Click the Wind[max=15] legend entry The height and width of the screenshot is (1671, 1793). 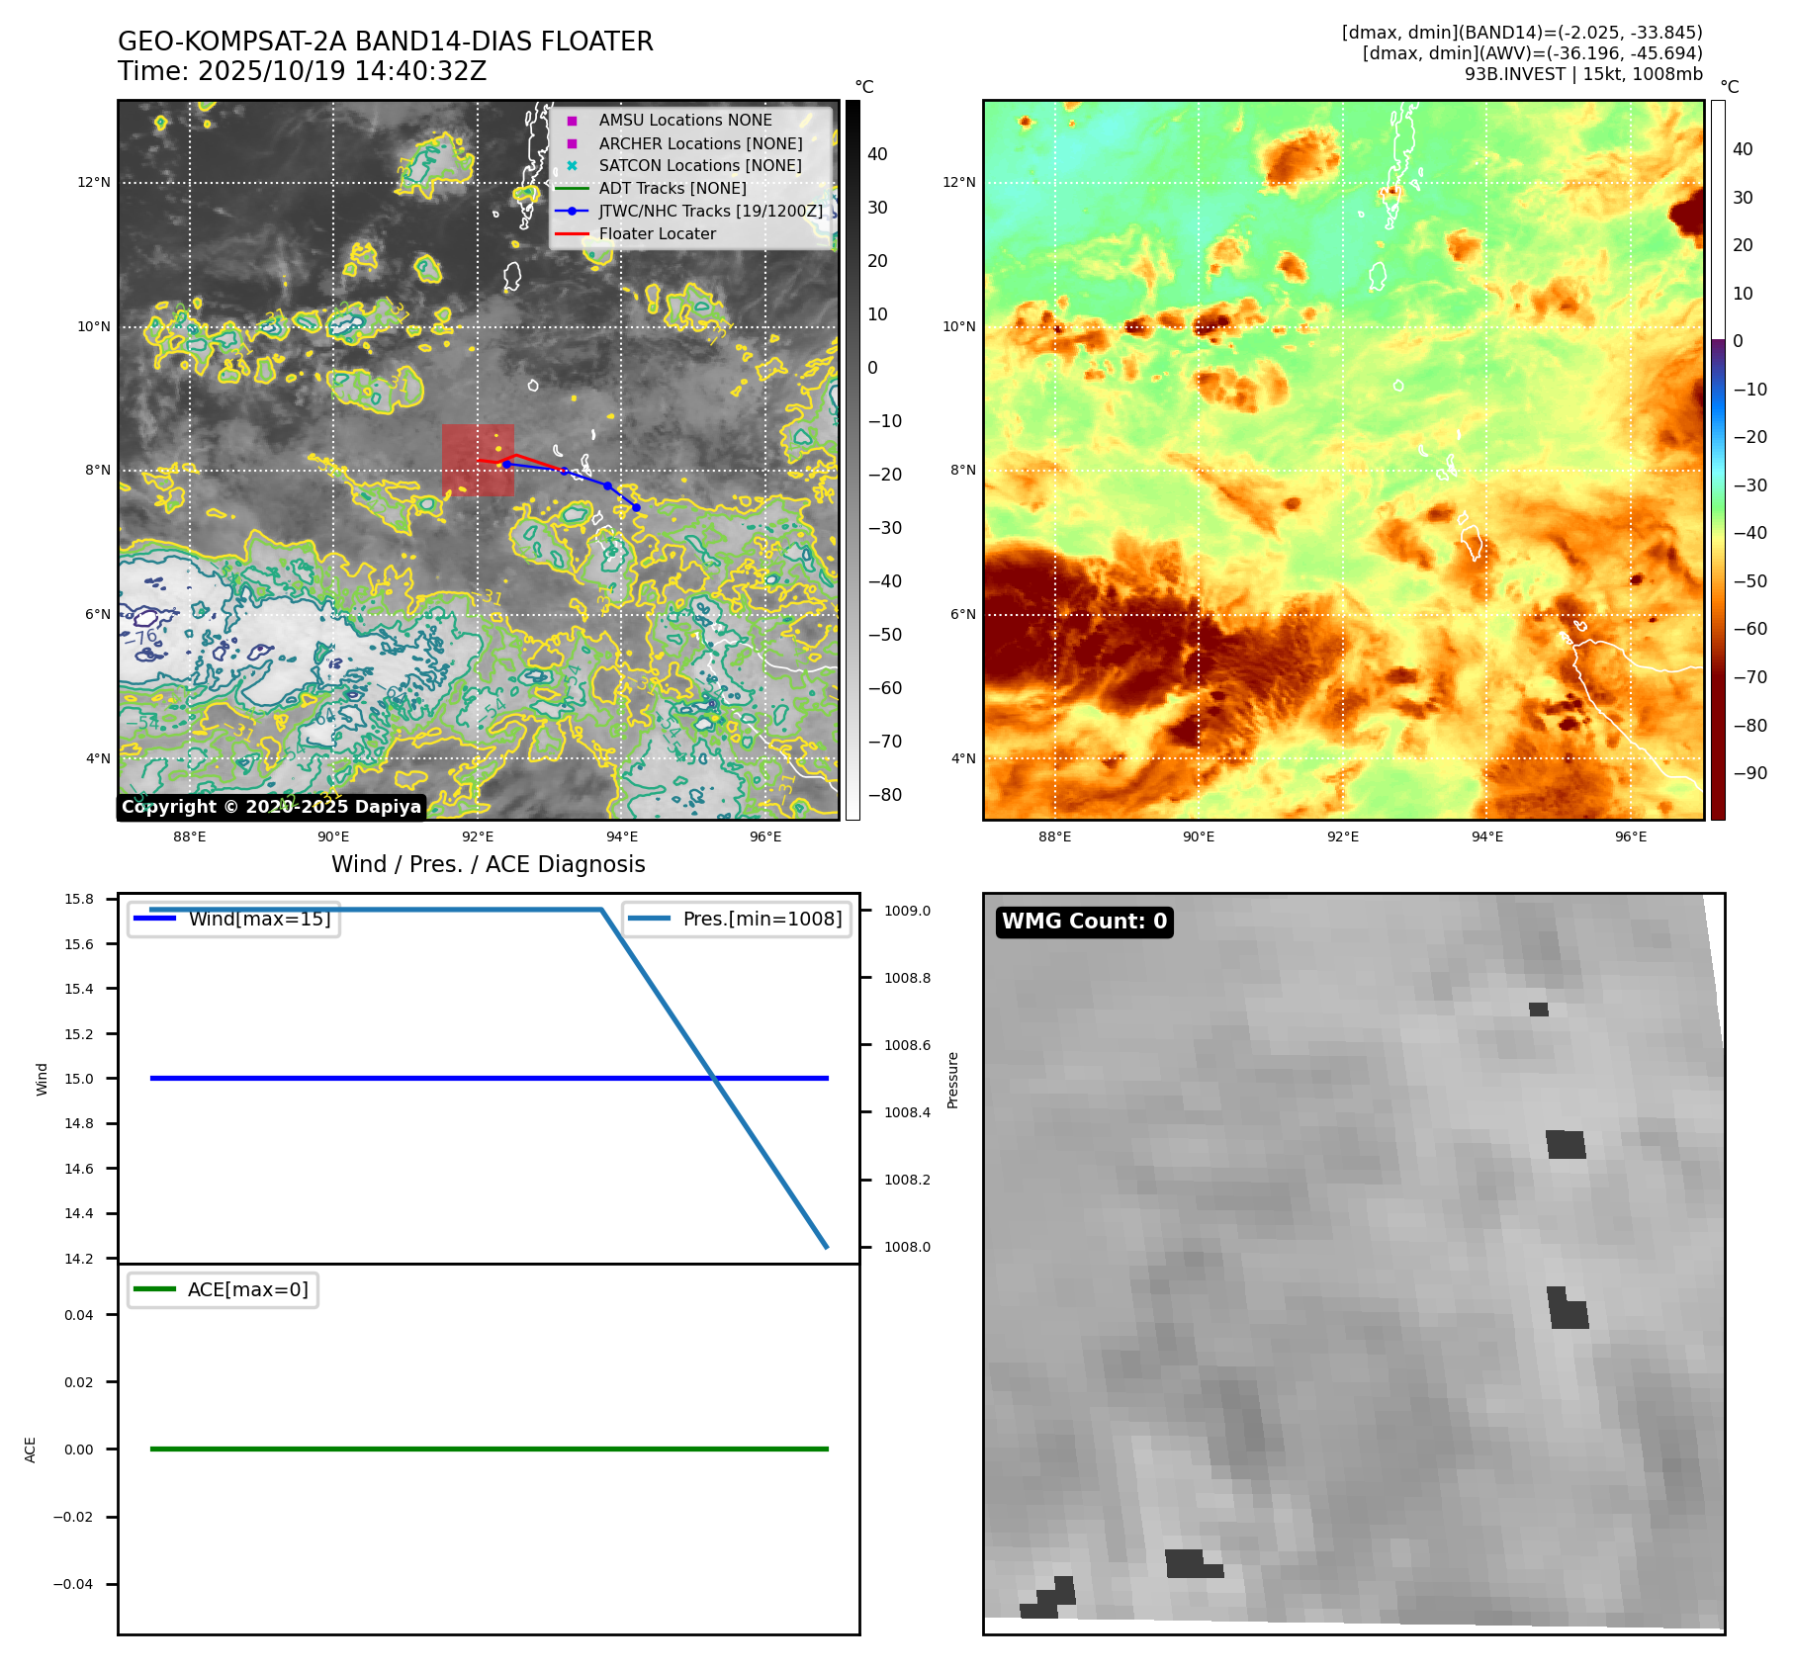pyautogui.click(x=234, y=919)
